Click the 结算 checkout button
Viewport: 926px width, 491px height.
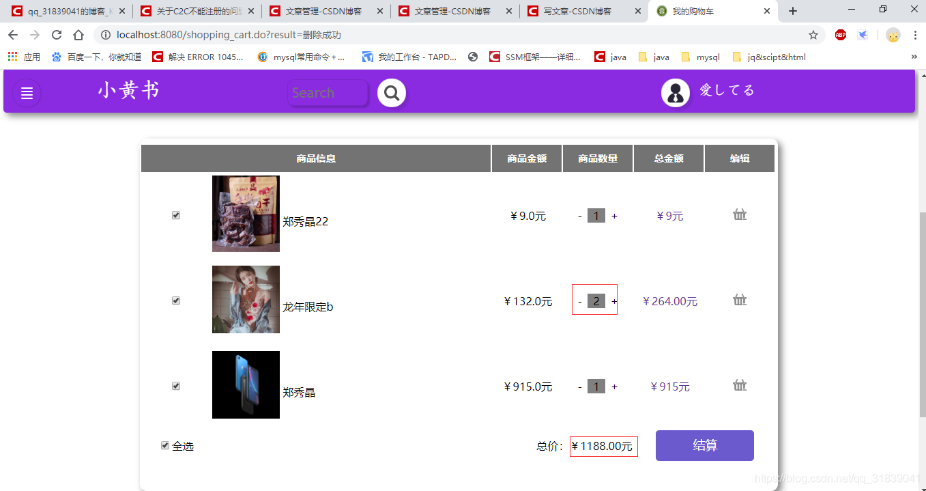(705, 445)
